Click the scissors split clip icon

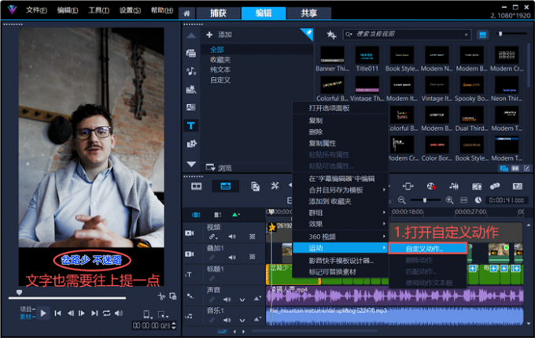(161, 296)
